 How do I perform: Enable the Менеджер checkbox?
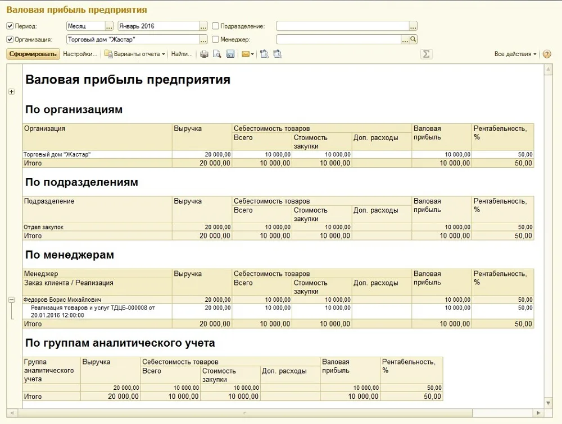215,39
